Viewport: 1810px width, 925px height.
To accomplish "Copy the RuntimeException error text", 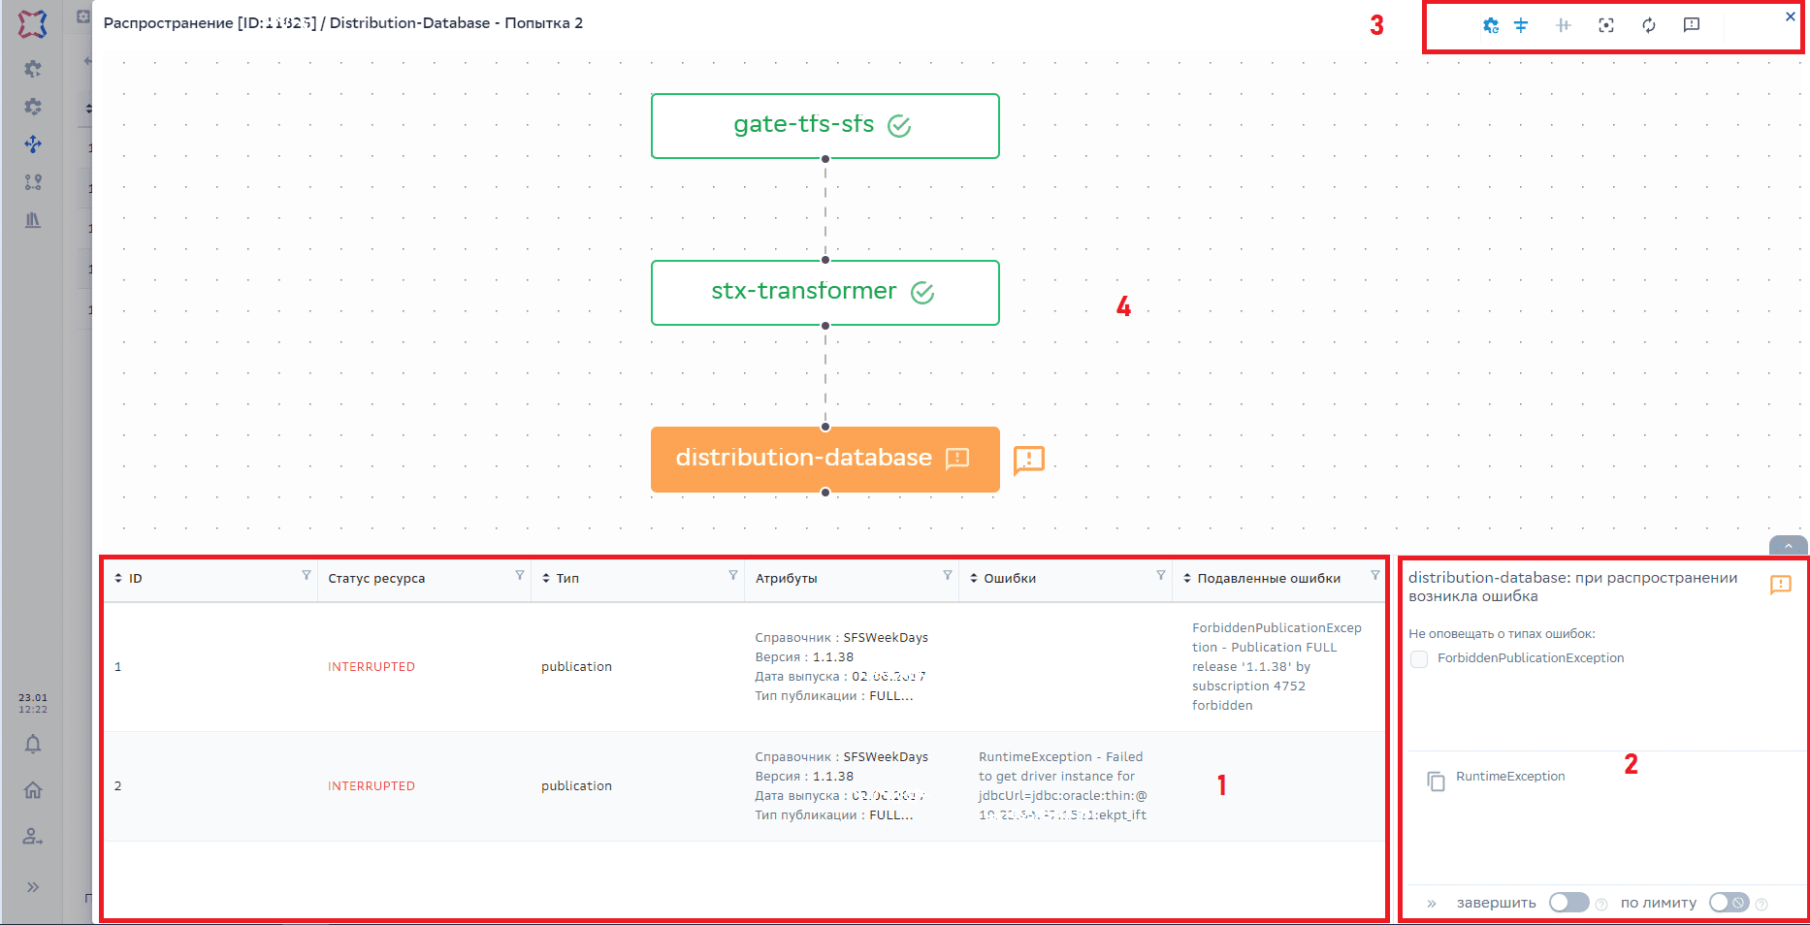I will 1436,781.
